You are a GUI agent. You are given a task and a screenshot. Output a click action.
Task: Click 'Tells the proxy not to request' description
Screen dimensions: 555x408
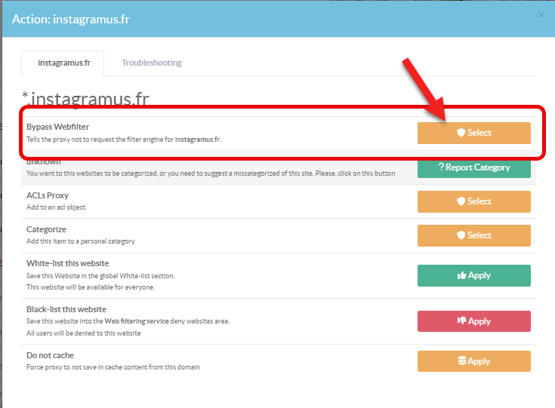click(124, 140)
